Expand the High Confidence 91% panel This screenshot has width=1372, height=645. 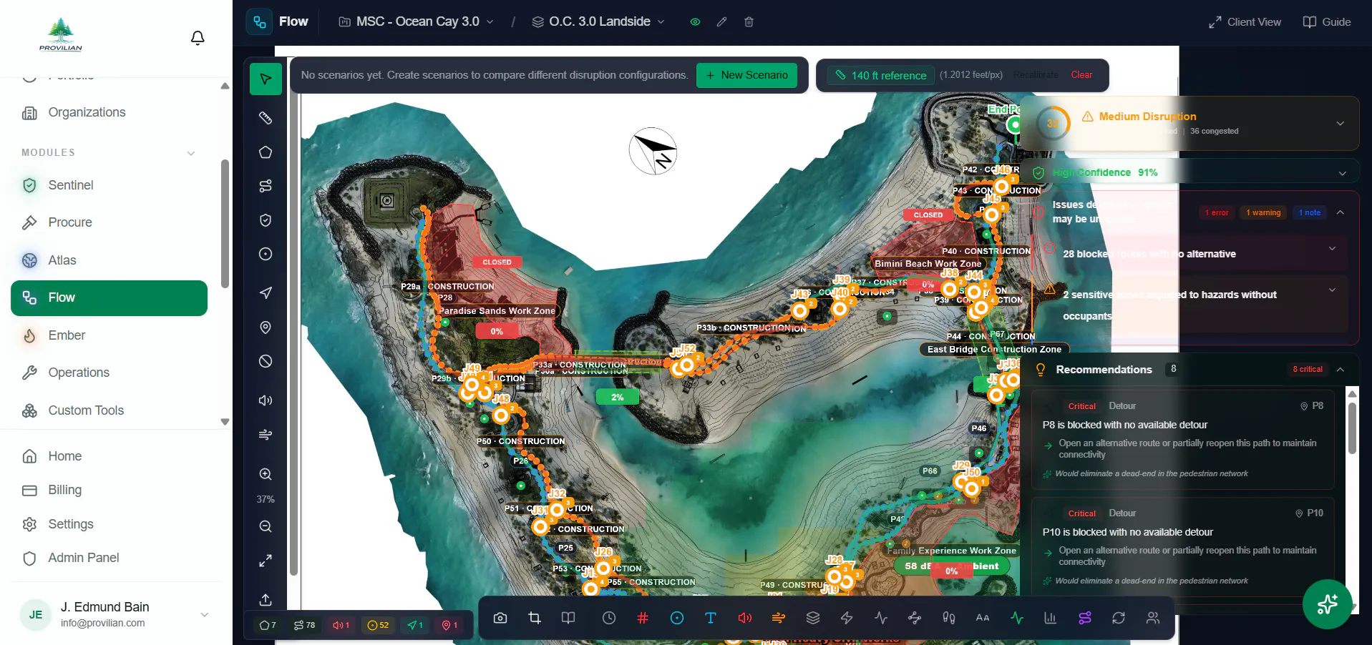pos(1342,173)
